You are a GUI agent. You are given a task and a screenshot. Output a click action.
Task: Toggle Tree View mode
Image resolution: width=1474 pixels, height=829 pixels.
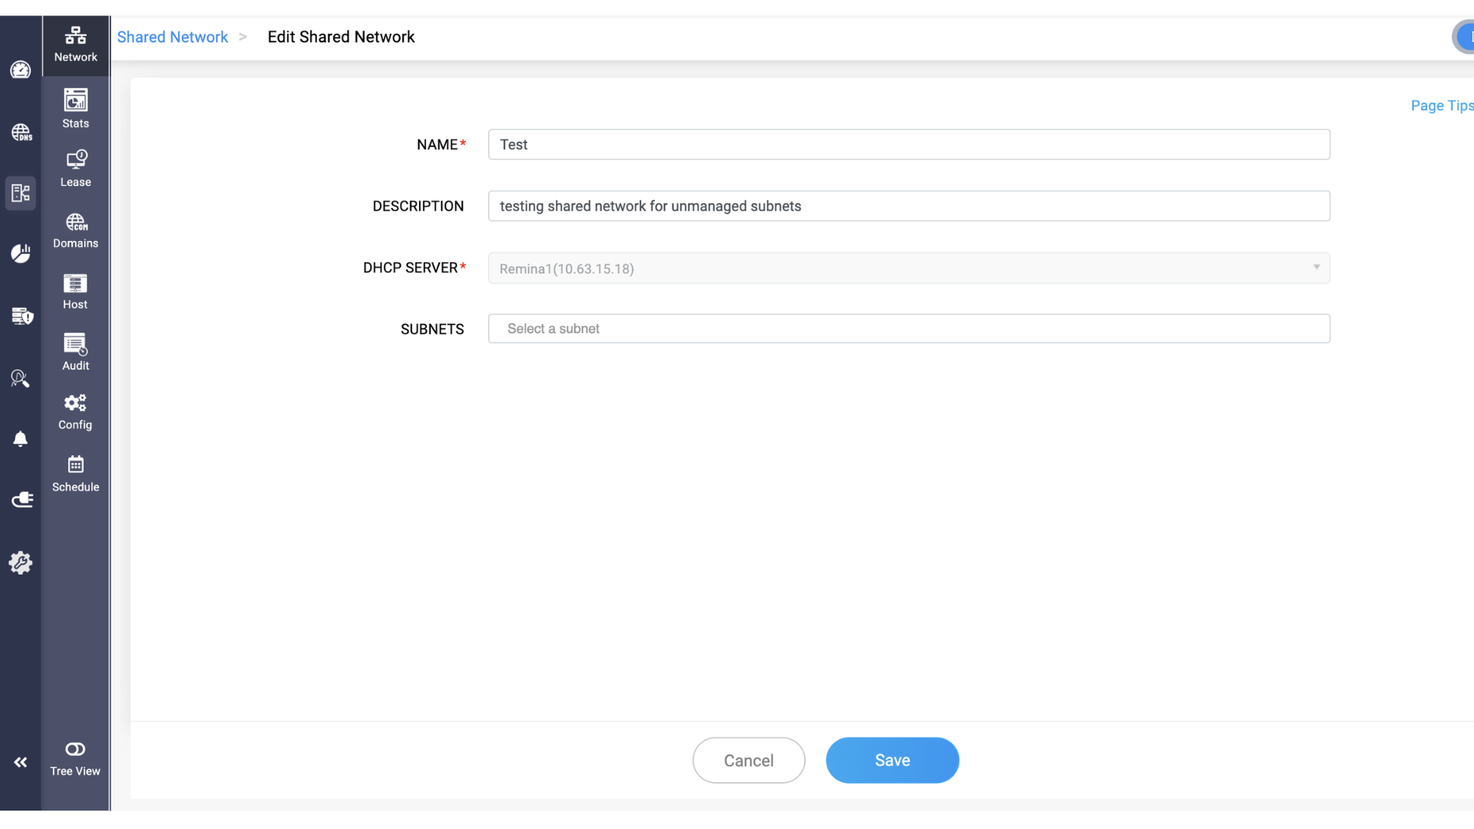pos(75,758)
